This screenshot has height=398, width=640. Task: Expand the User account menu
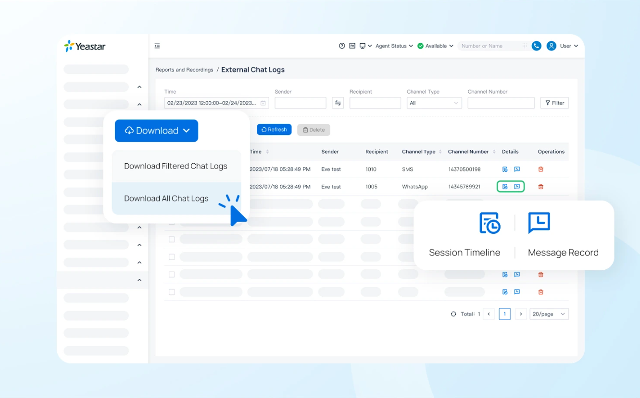[569, 46]
